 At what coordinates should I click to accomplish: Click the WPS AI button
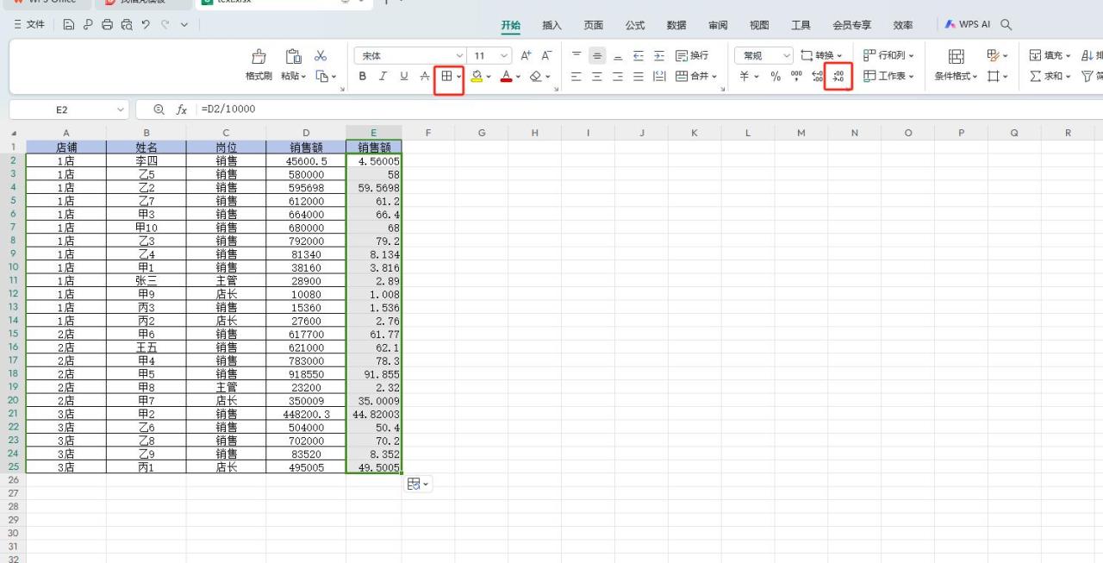coord(968,25)
